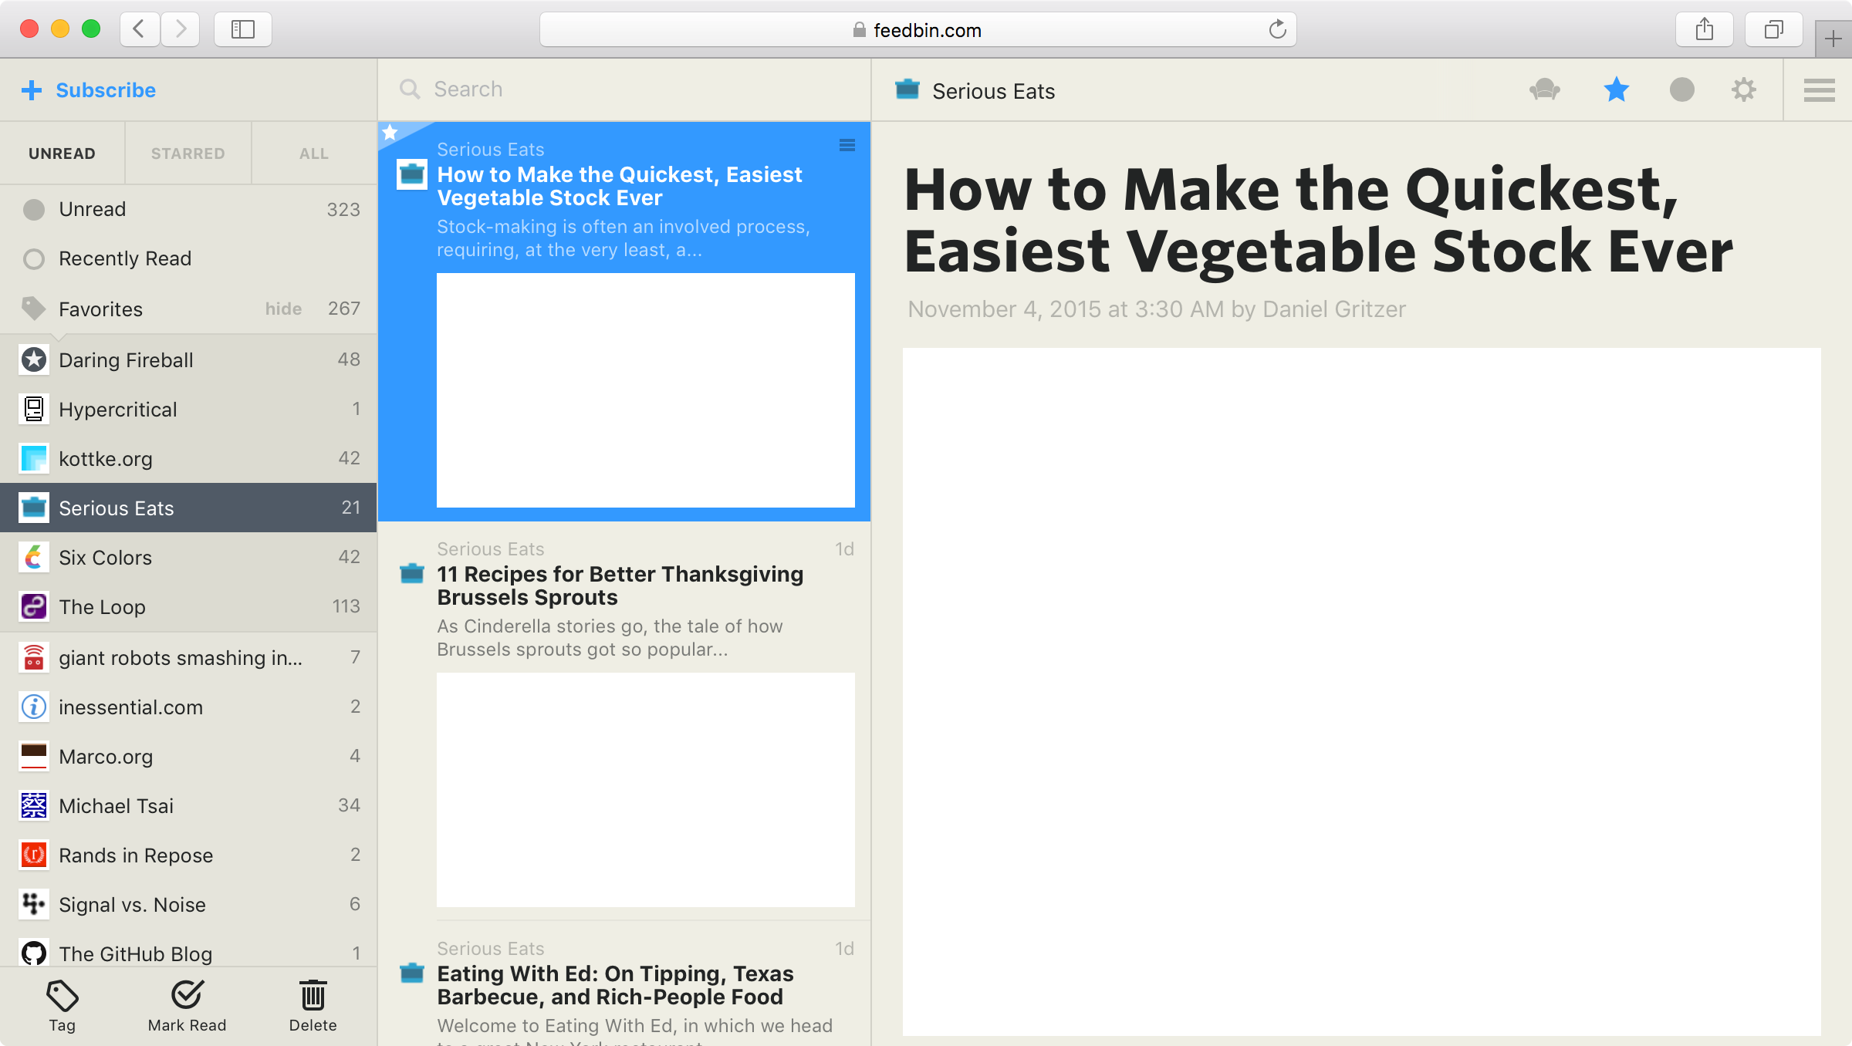Click the article byline November 4, 2015
The width and height of the screenshot is (1852, 1046).
(x=1157, y=309)
